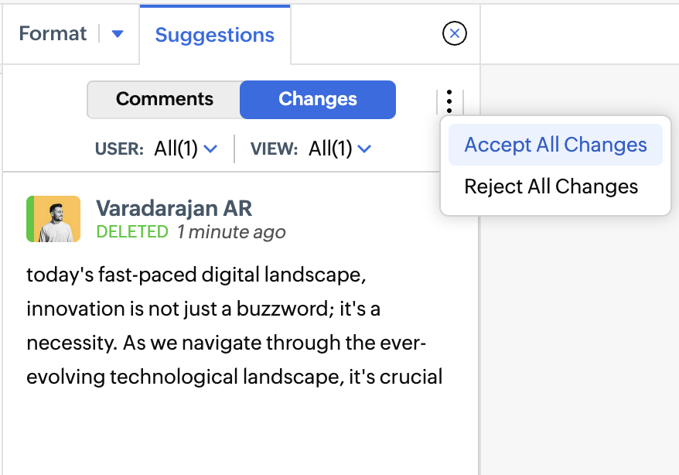Open the USER All(1) filter dropdown

pyautogui.click(x=186, y=149)
